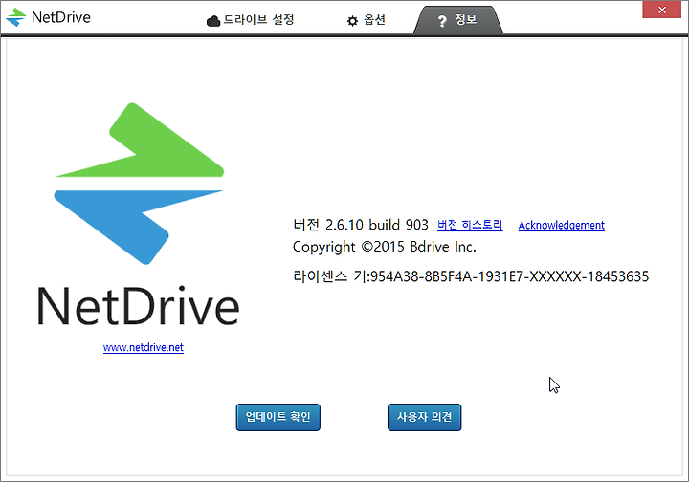Click the 라이센스 키 text line
Image resolution: width=689 pixels, height=482 pixels.
tap(471, 276)
